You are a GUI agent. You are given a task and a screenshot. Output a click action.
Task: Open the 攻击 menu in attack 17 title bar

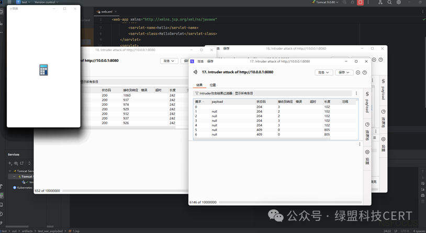200,61
